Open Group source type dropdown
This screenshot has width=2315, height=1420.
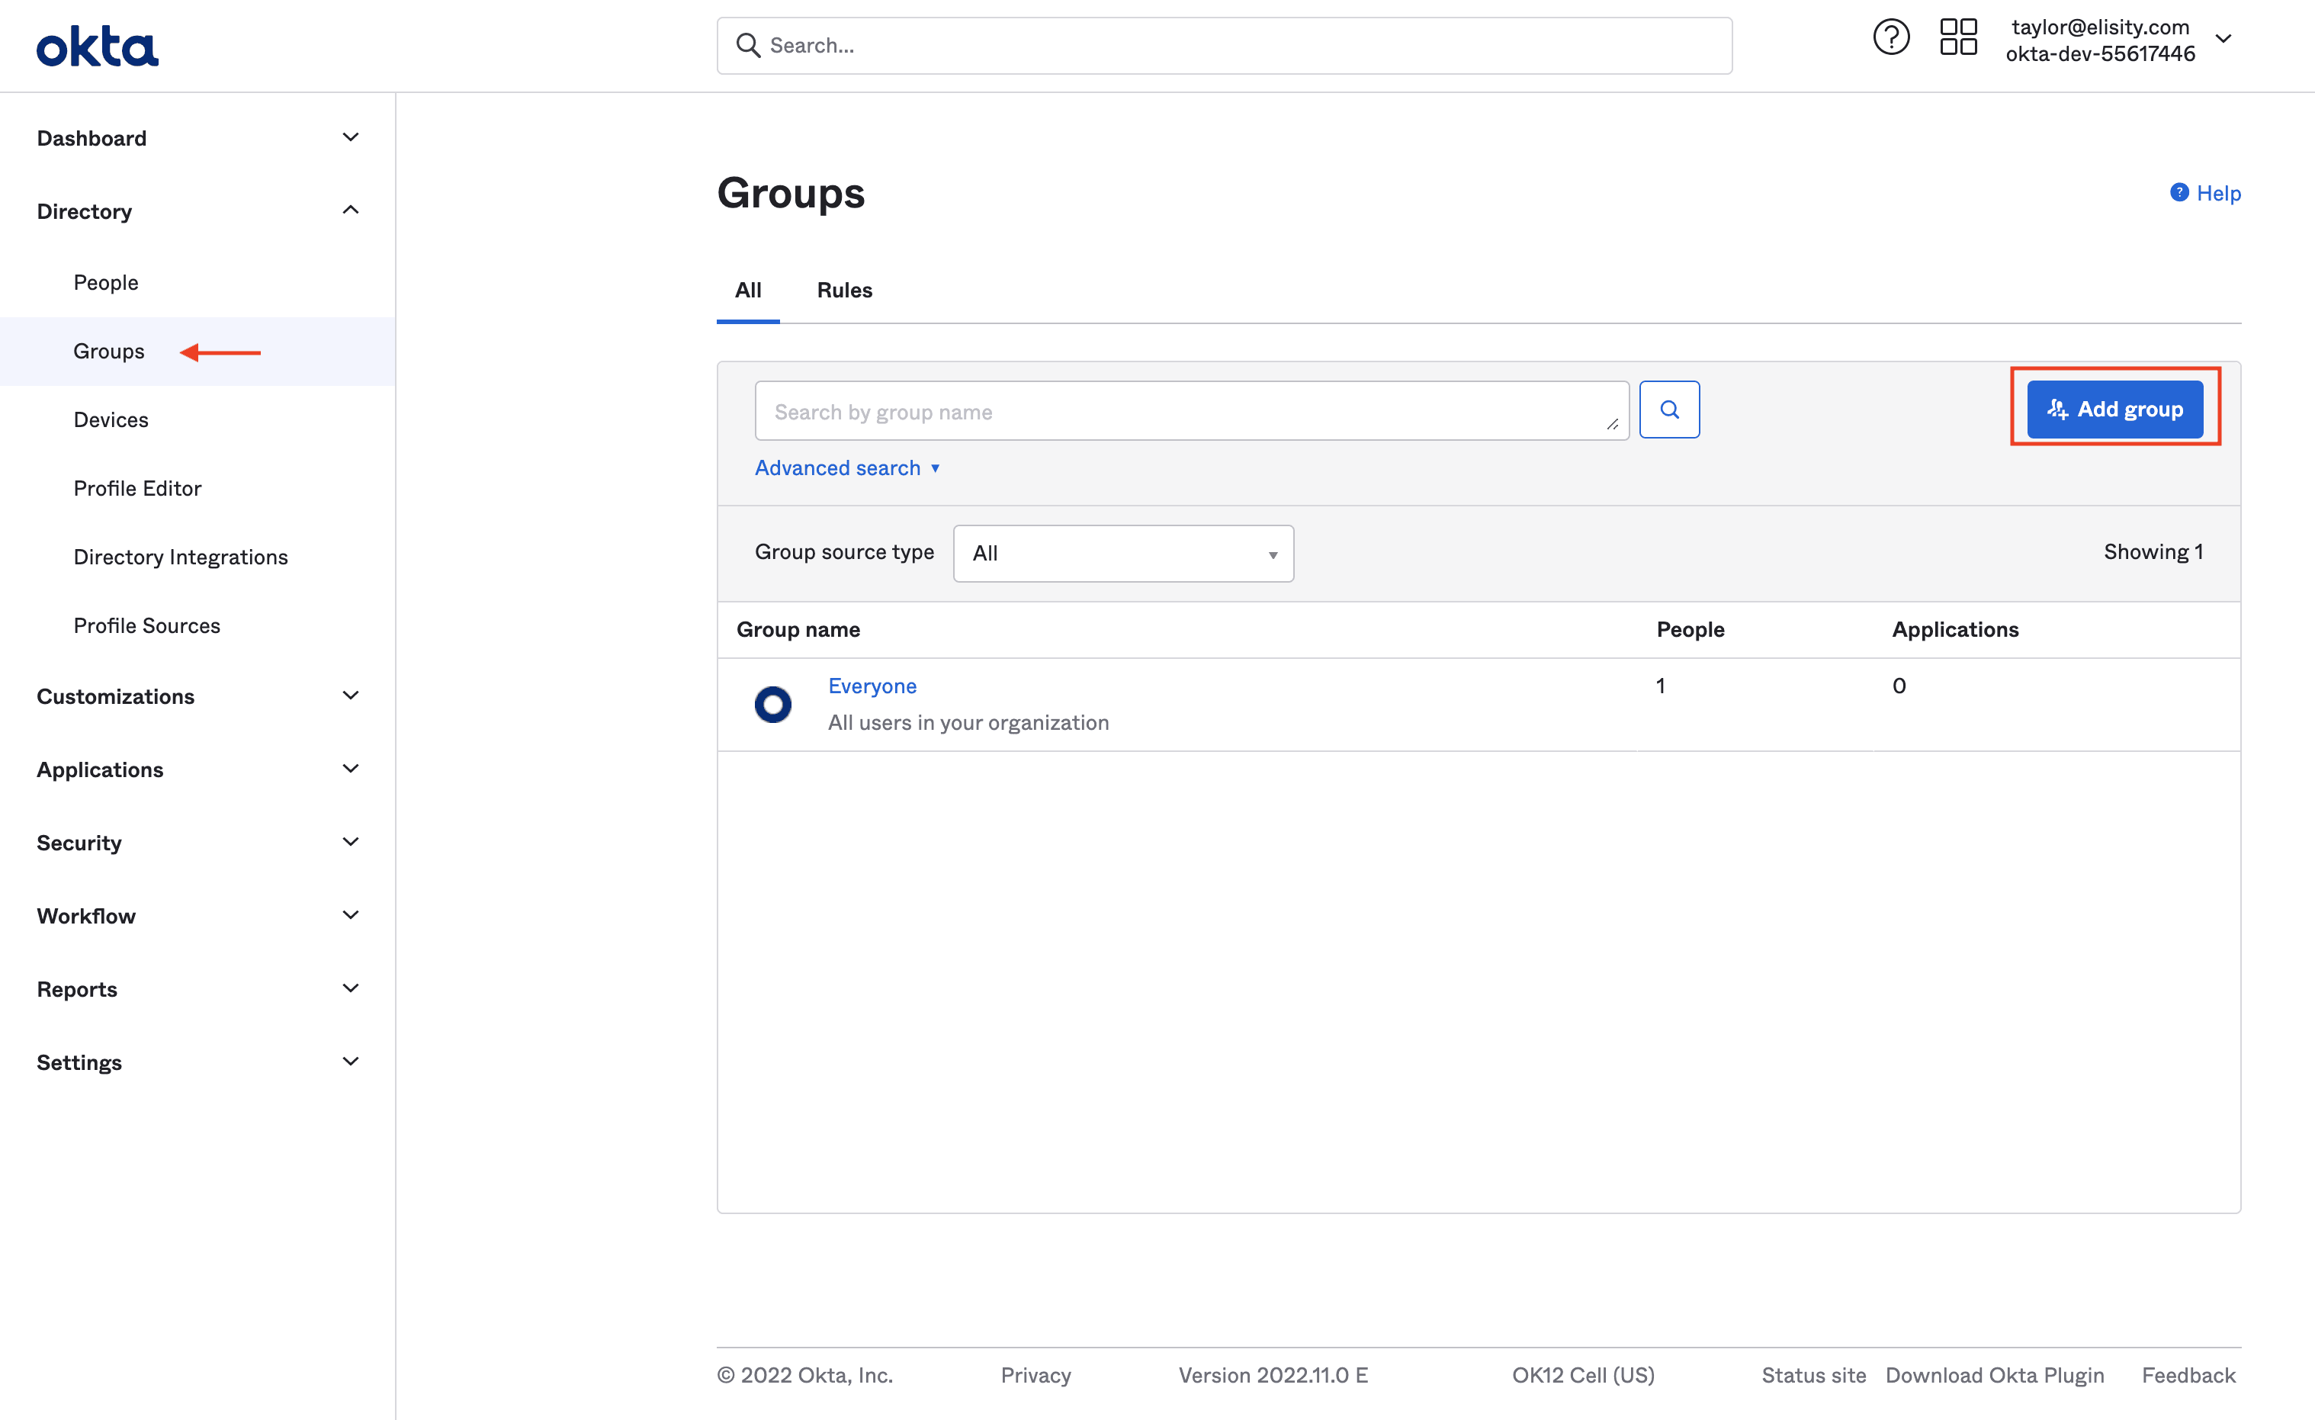point(1122,554)
